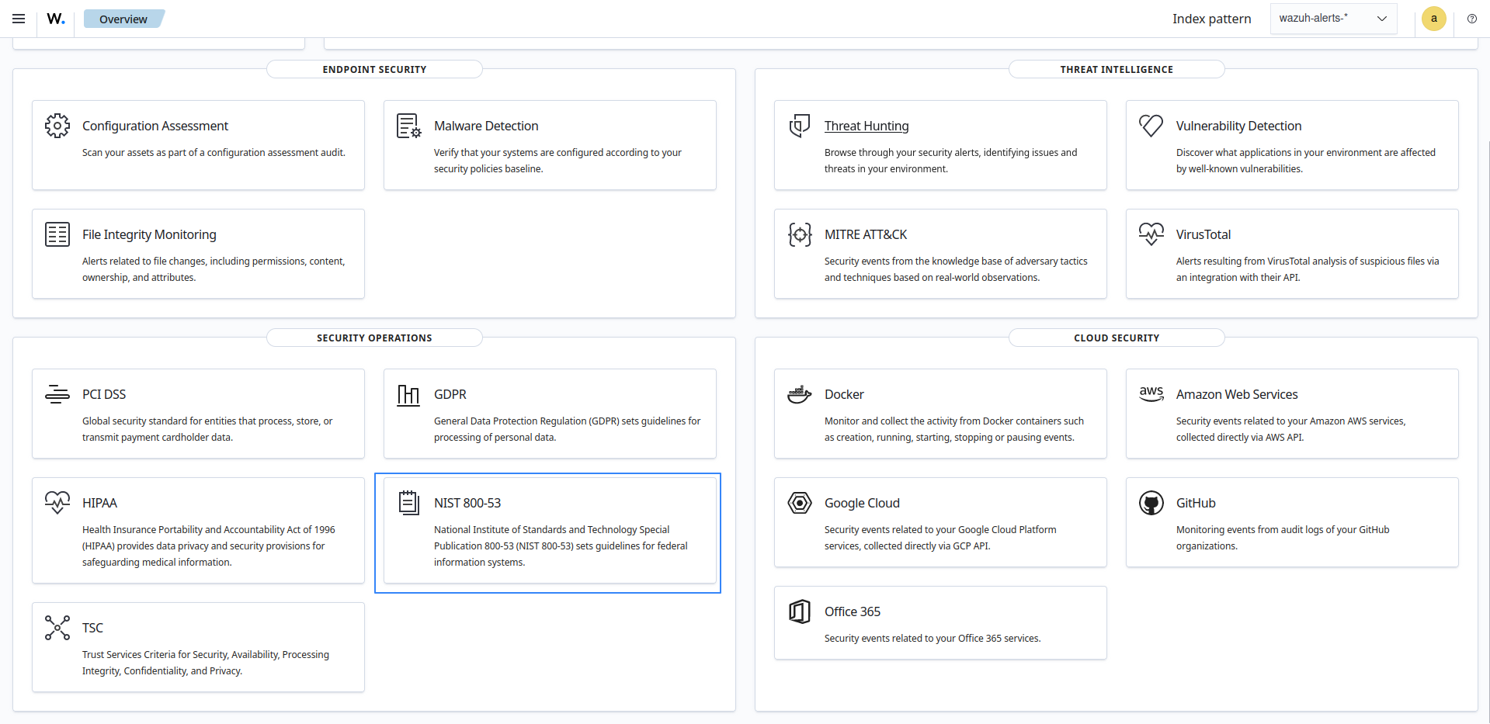Click the AWS logo icon

(x=1151, y=393)
